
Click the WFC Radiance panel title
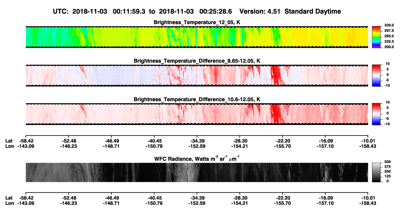click(x=197, y=159)
